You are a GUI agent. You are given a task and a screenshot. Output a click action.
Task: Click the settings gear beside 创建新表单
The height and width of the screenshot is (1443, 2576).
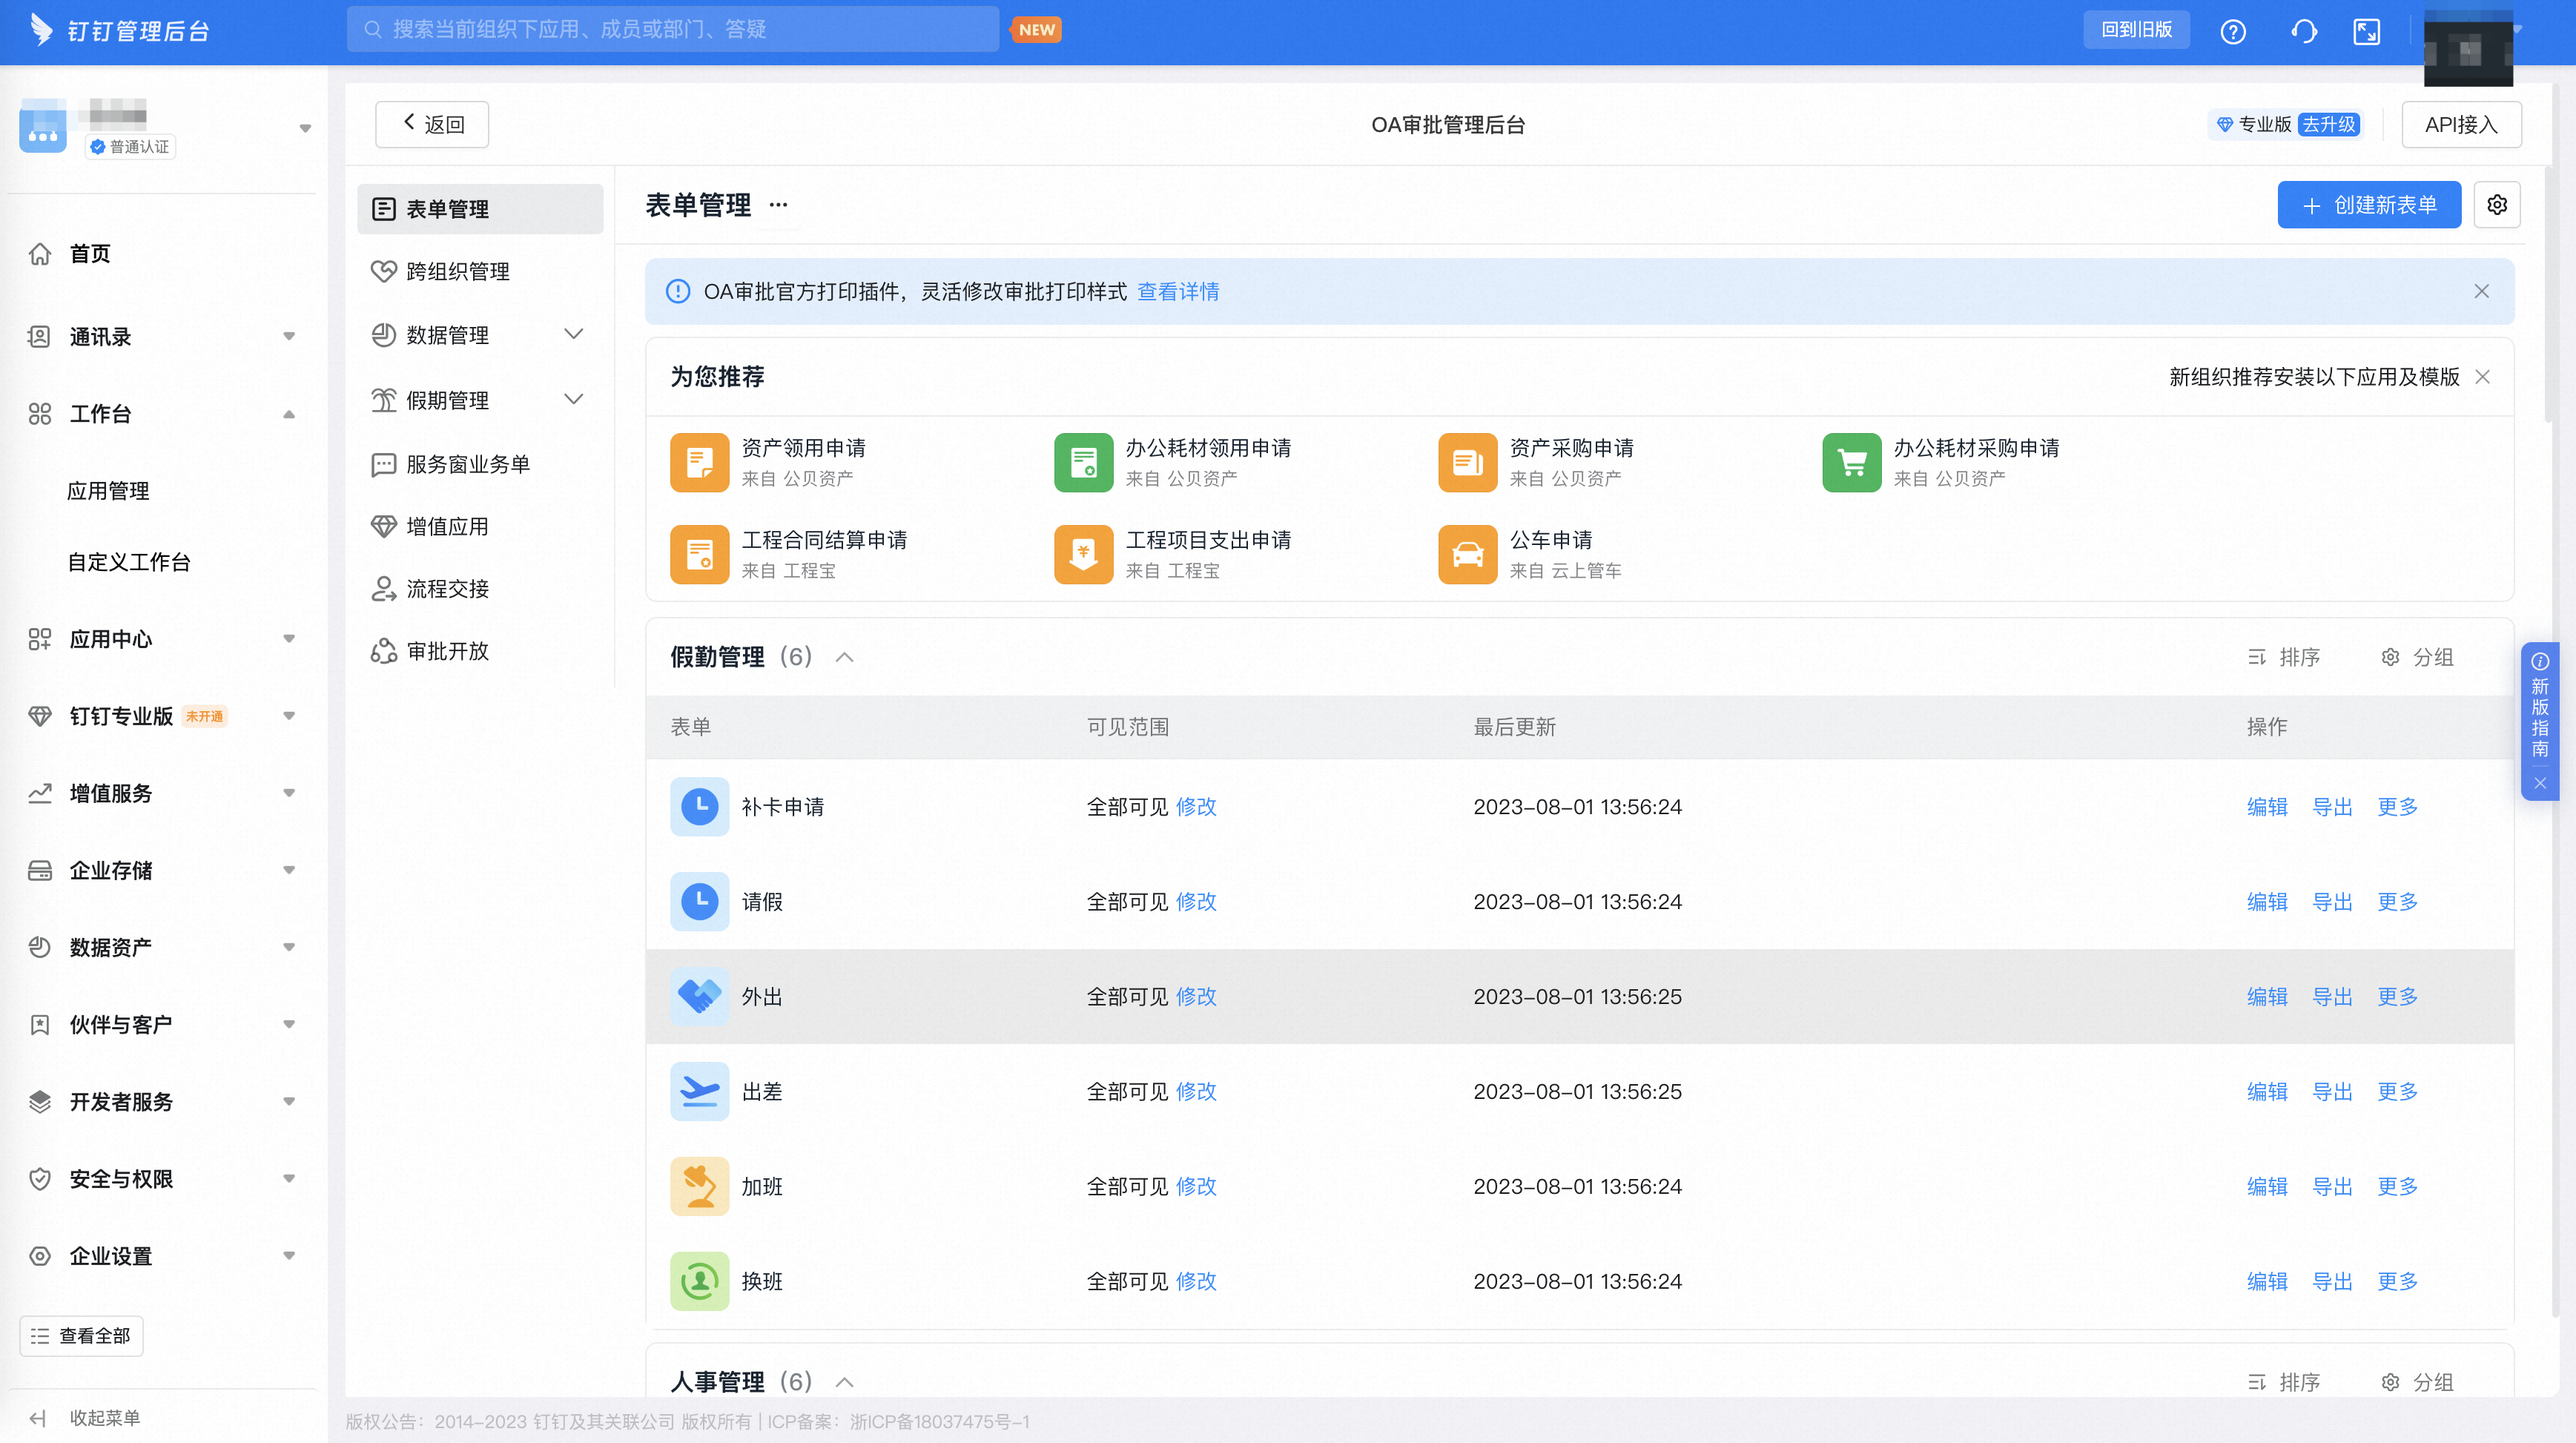point(2496,205)
